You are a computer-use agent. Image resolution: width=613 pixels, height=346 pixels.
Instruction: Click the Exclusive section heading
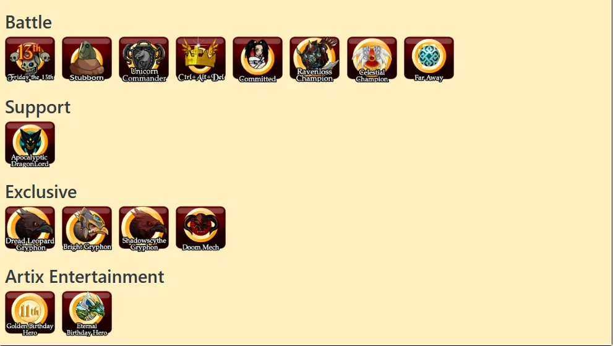41,192
